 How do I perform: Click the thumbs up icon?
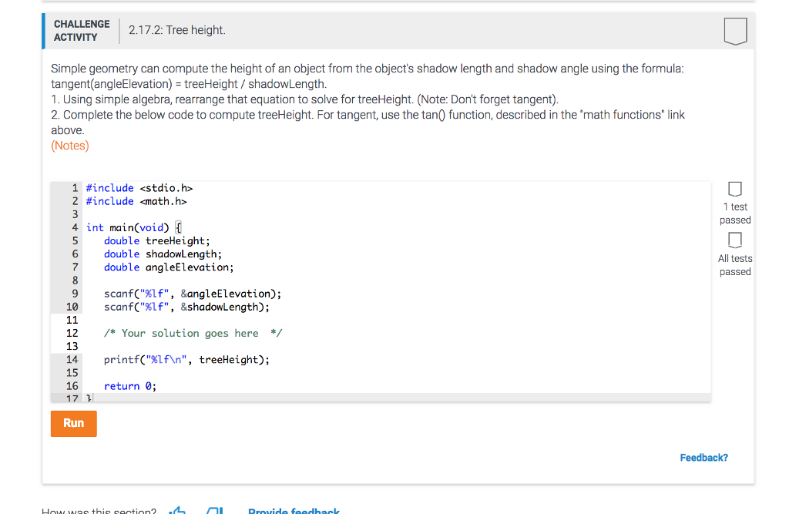(x=177, y=510)
